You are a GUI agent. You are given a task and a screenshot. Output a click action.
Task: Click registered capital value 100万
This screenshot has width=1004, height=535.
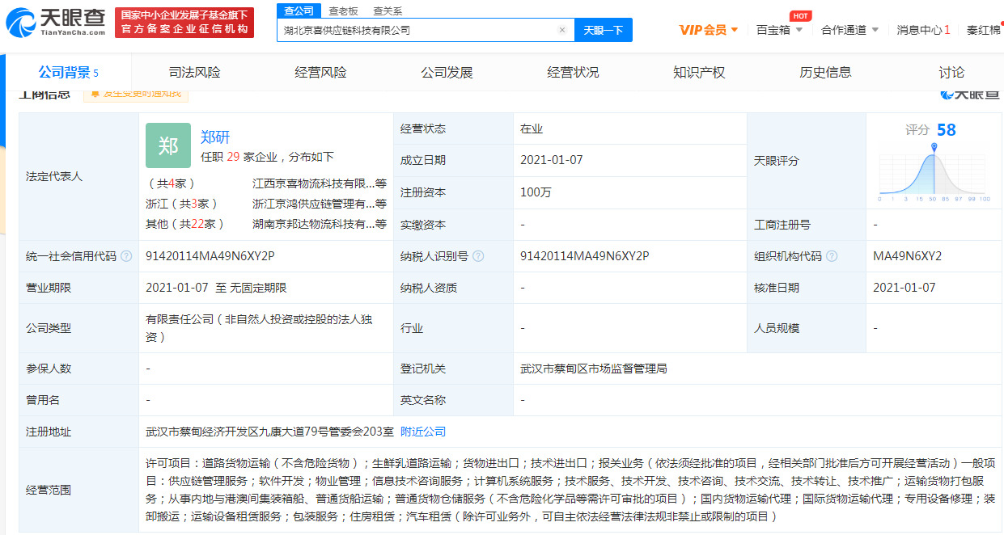click(536, 192)
